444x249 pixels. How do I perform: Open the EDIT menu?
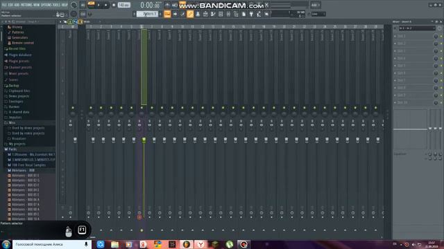(x=10, y=5)
